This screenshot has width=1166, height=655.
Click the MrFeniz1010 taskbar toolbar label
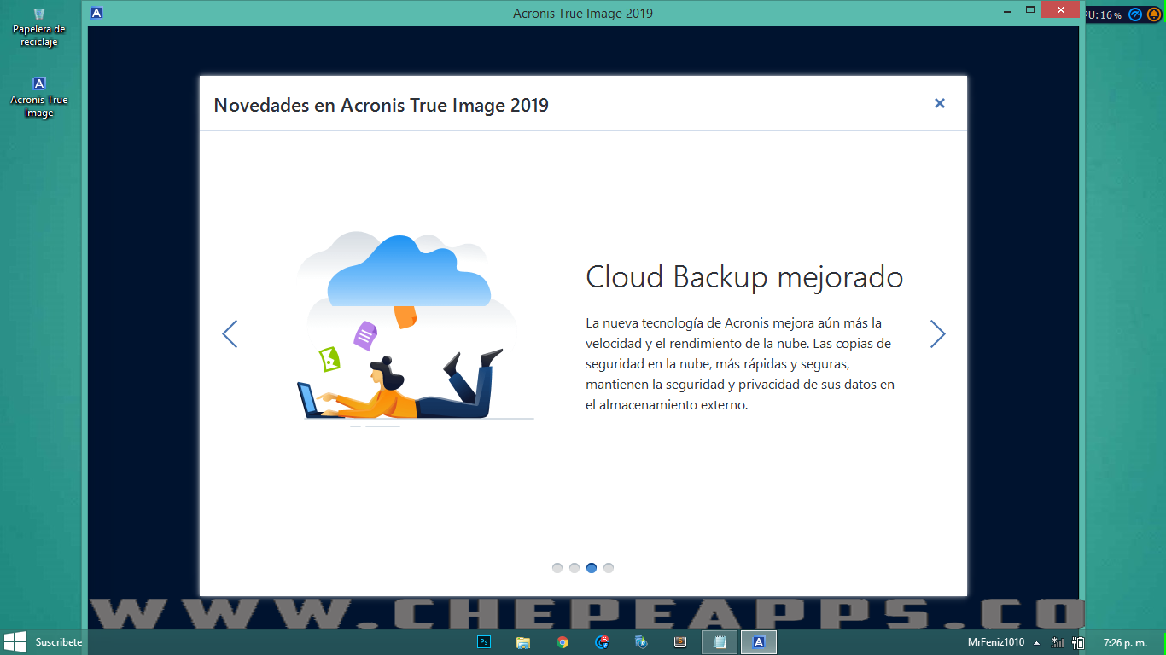(996, 642)
